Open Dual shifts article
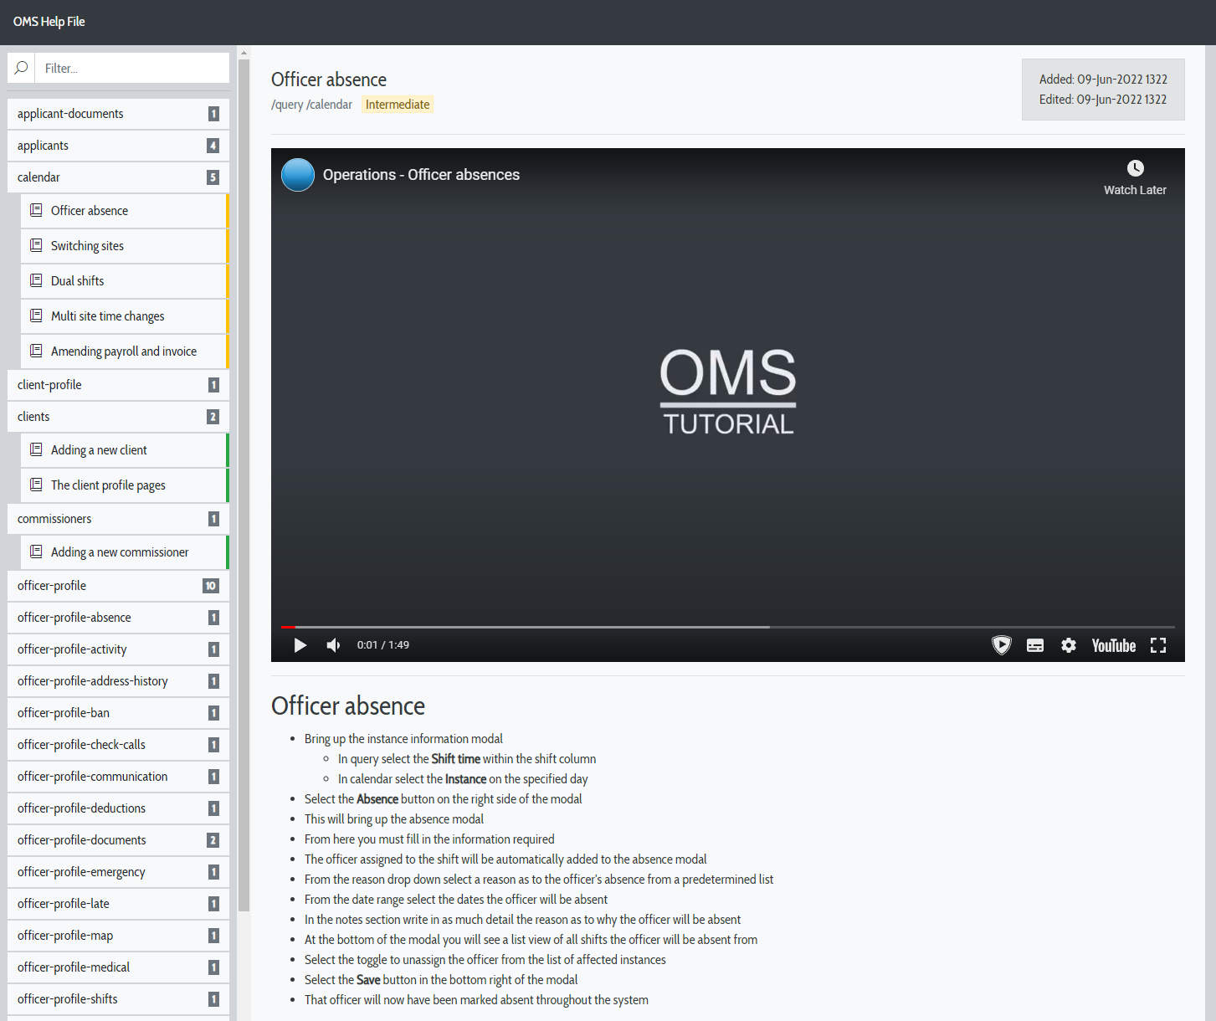 [124, 281]
